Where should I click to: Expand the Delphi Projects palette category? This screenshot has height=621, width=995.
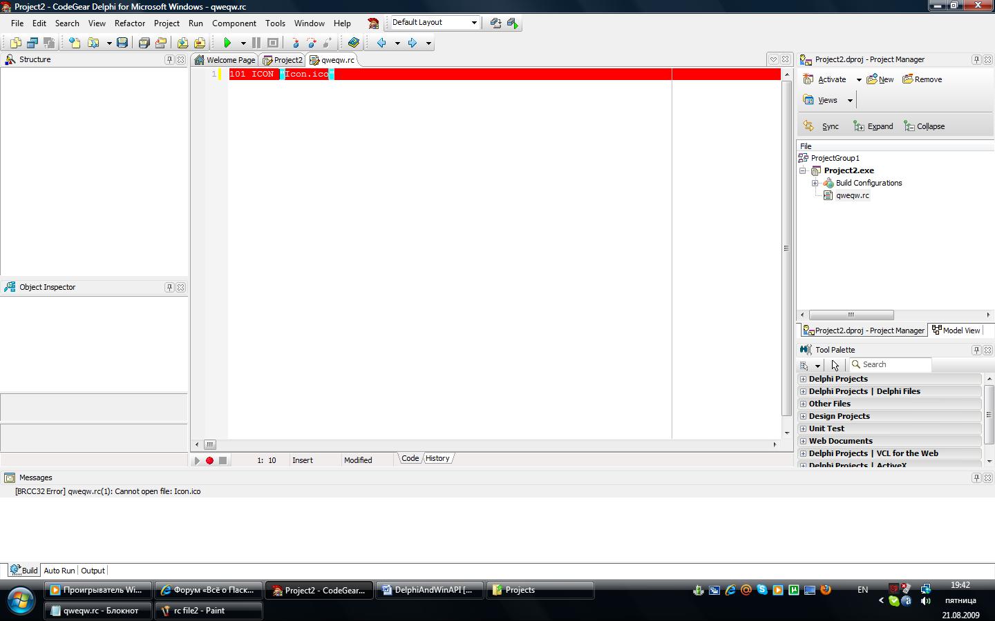(x=803, y=379)
